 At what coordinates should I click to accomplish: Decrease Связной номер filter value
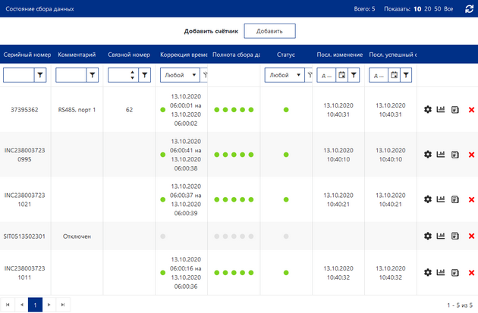(132, 77)
